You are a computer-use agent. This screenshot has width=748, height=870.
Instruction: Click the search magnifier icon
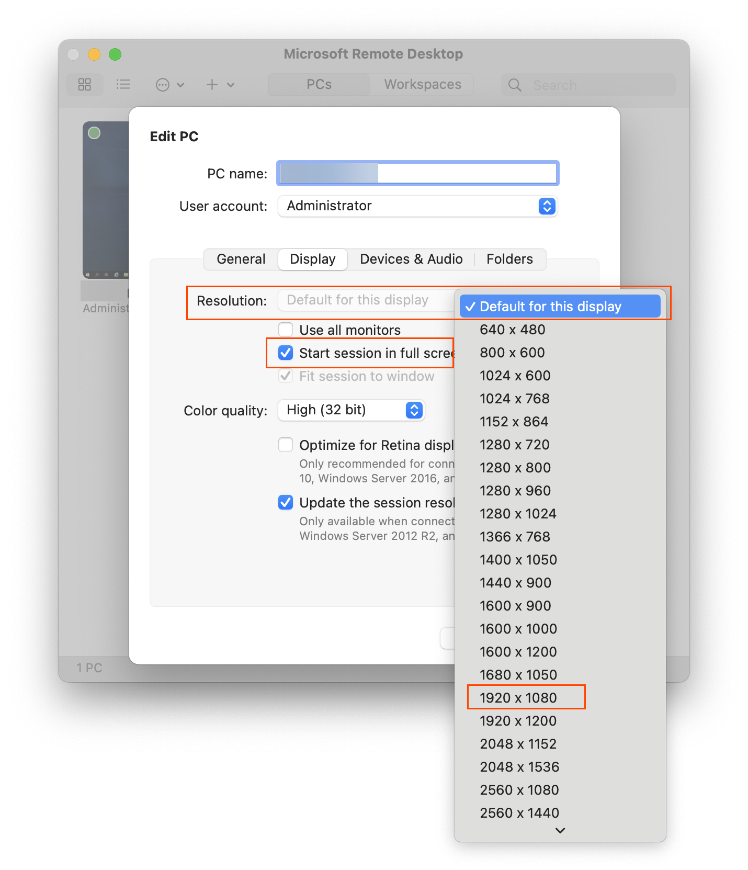click(515, 85)
